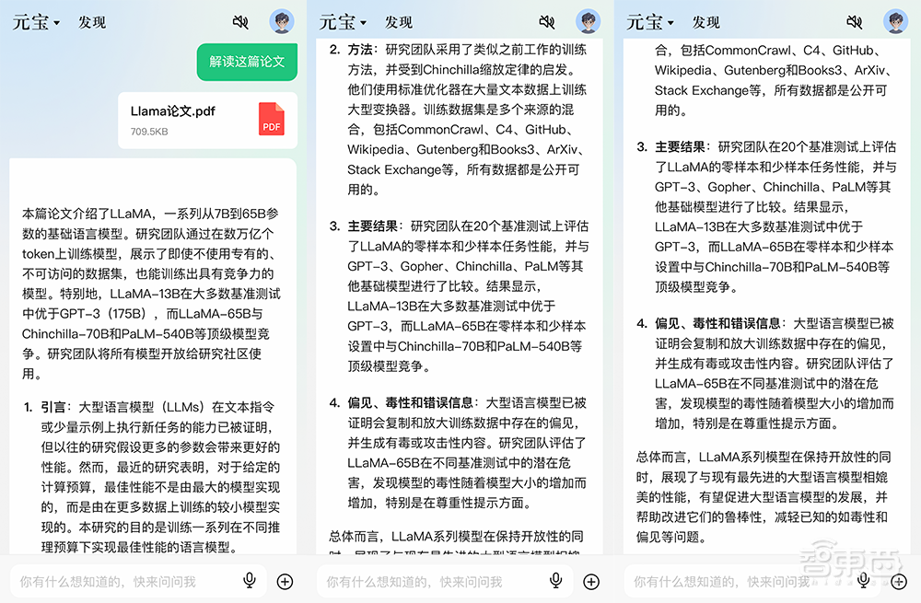Open 发现 in the middle panel

tap(398, 21)
